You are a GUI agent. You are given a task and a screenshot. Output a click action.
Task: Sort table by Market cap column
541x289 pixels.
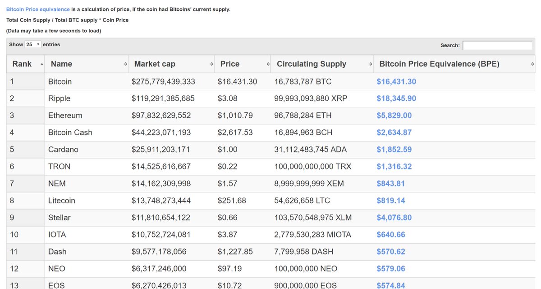coord(171,64)
